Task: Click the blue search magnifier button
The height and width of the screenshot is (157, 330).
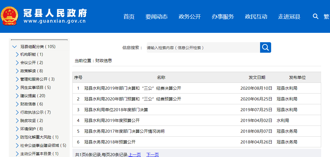Action: (265, 47)
